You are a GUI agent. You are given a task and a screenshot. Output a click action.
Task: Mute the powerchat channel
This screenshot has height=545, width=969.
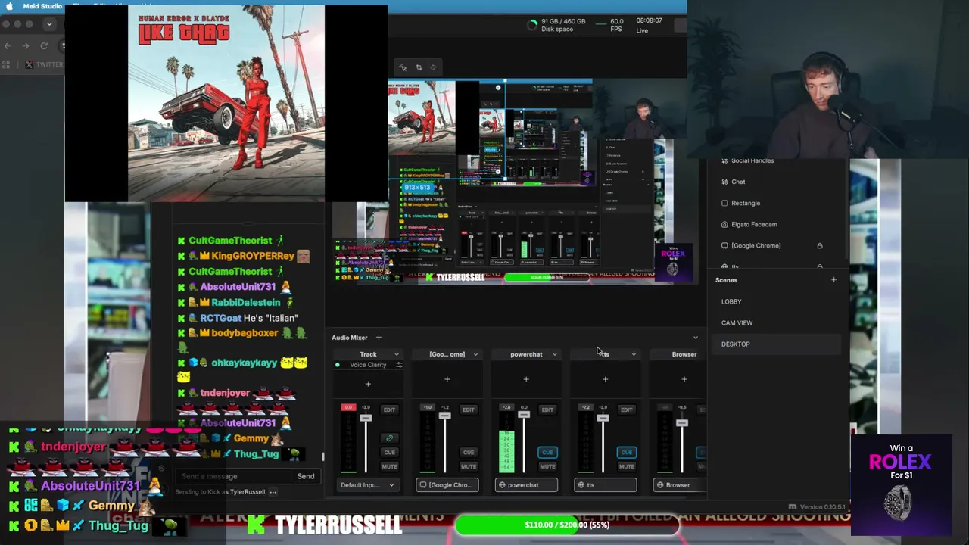(x=547, y=466)
